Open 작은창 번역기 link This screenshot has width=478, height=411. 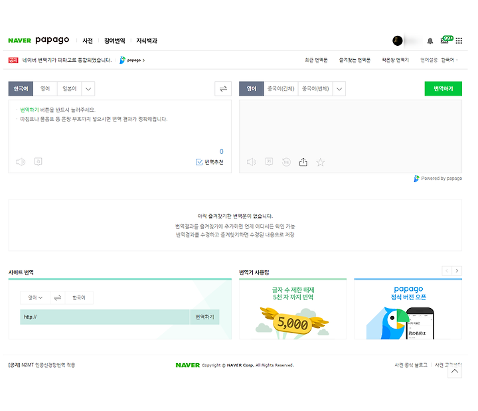(395, 60)
